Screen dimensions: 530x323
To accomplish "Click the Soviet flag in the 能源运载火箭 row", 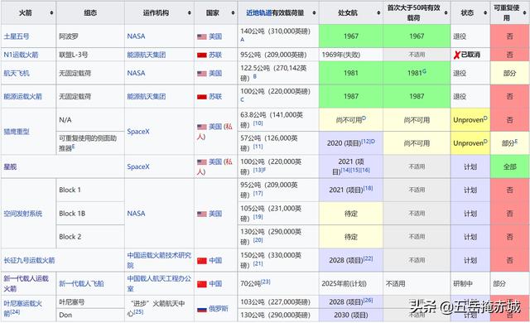I will [x=202, y=97].
